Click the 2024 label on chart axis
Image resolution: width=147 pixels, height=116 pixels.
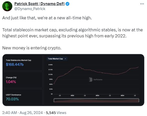click(x=122, y=95)
